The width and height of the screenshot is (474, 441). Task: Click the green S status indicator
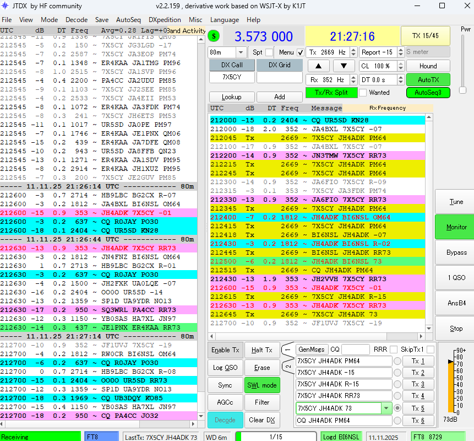tap(214, 36)
